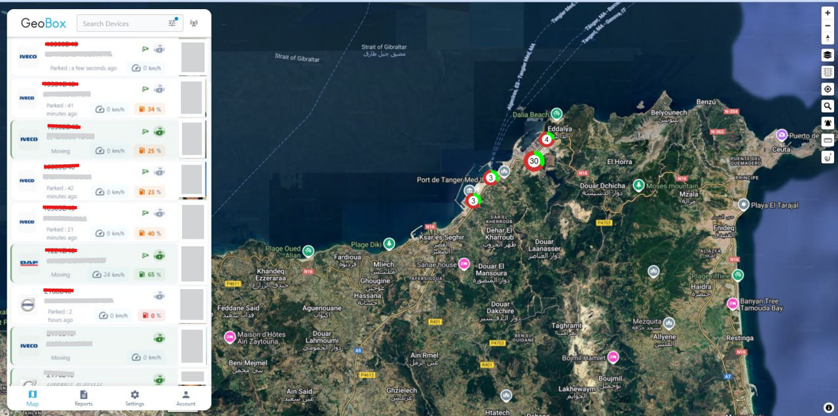Screen dimensions: 838x416
Task: Click flag icon on 'a few seconds ago' vehicle
Action: pos(145,49)
